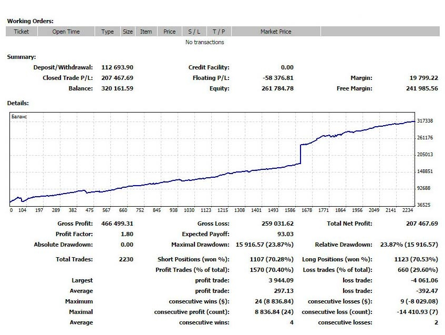The height and width of the screenshot is (335, 445).
Task: Select the Item column header
Action: click(x=146, y=32)
